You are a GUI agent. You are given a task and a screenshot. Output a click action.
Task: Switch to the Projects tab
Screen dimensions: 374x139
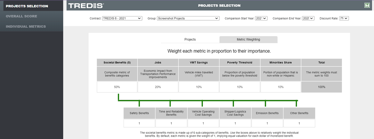tap(190, 39)
